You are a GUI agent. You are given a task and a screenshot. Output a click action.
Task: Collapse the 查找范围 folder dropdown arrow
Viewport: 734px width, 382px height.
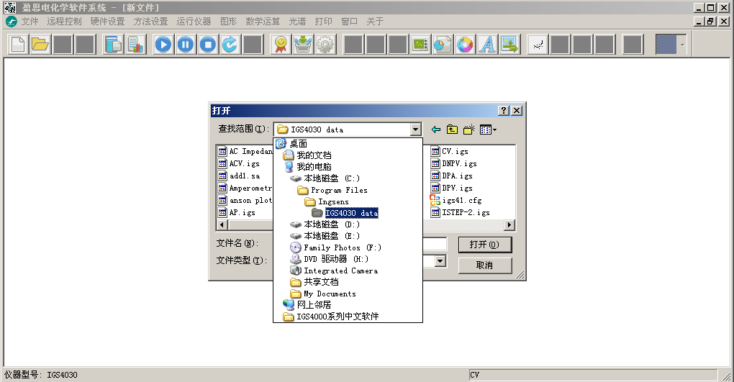(415, 129)
